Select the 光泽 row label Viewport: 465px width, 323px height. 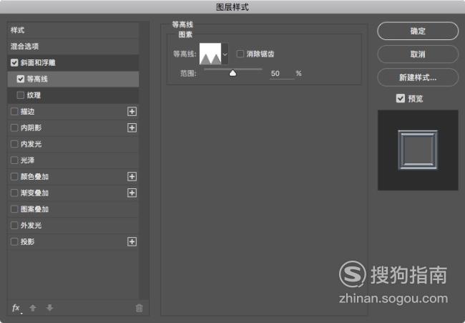point(27,160)
